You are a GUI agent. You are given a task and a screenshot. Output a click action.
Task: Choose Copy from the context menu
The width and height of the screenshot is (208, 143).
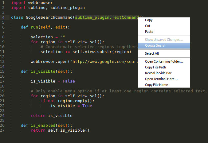click(149, 20)
